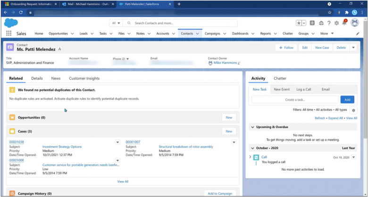Open the Call activity actions dropdown
The height and width of the screenshot is (197, 368).
click(x=354, y=157)
